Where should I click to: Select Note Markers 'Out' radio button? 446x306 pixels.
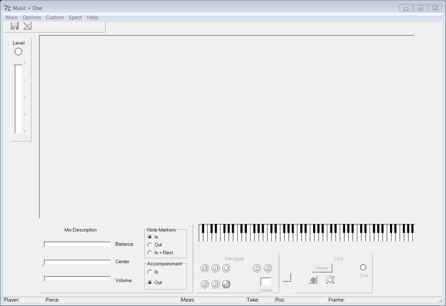[x=150, y=245]
